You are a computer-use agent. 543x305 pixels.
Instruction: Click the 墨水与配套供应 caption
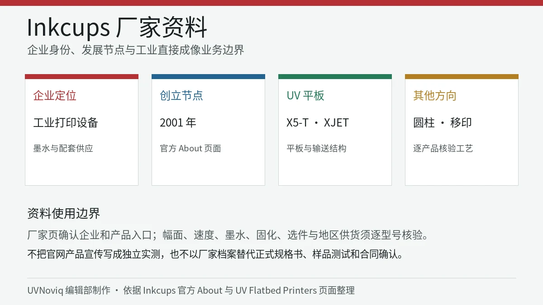coord(63,148)
